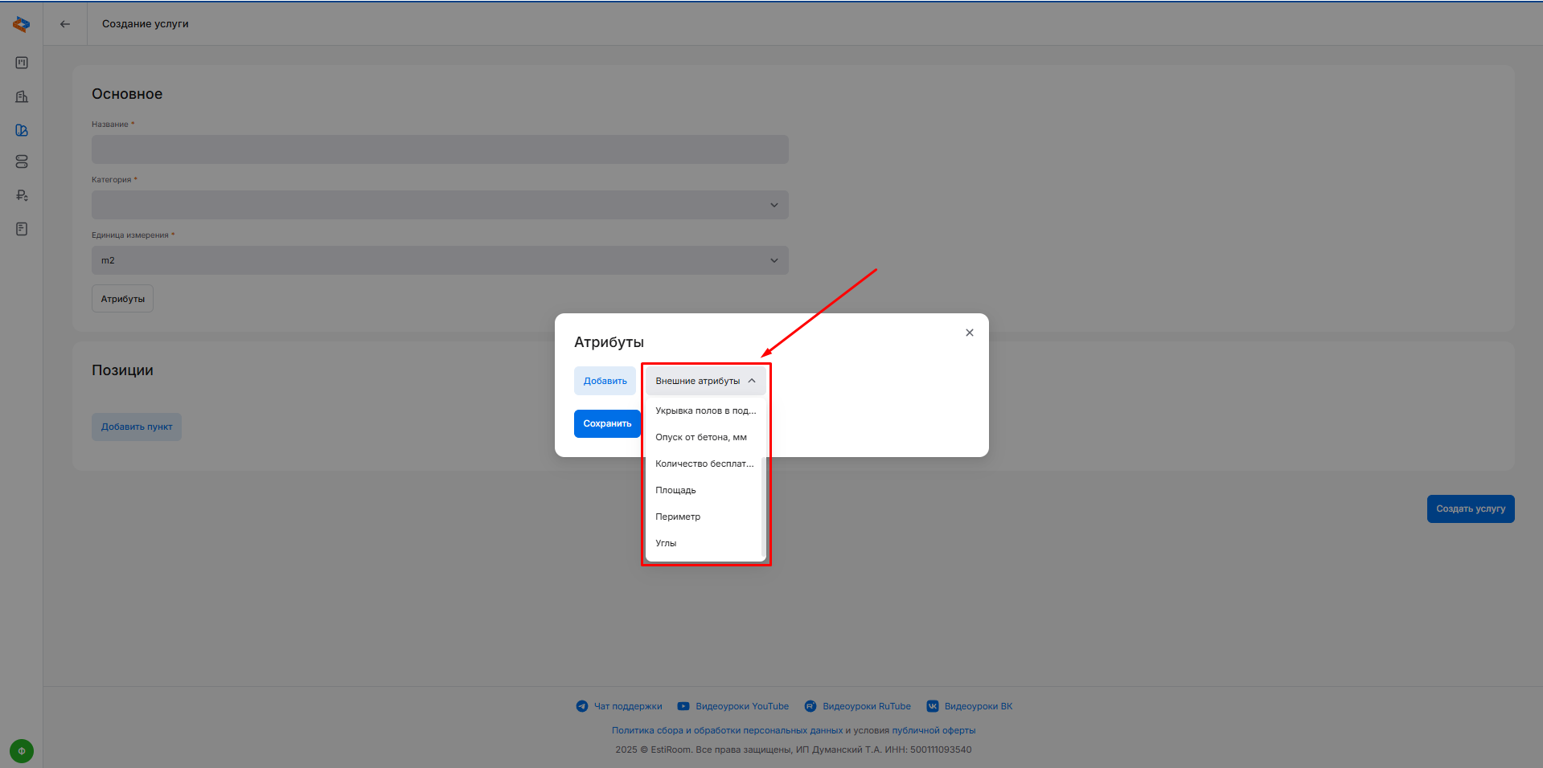Go back using the arrow icon

click(65, 24)
